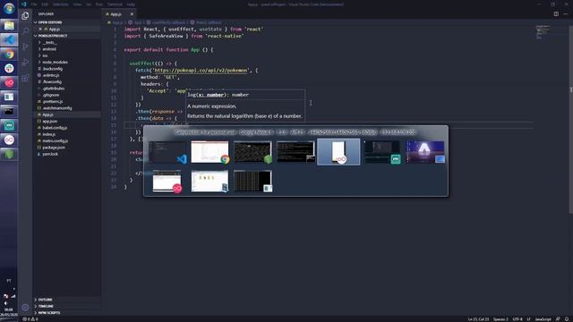Click the Command Prompt taskbar icon

tap(9, 111)
